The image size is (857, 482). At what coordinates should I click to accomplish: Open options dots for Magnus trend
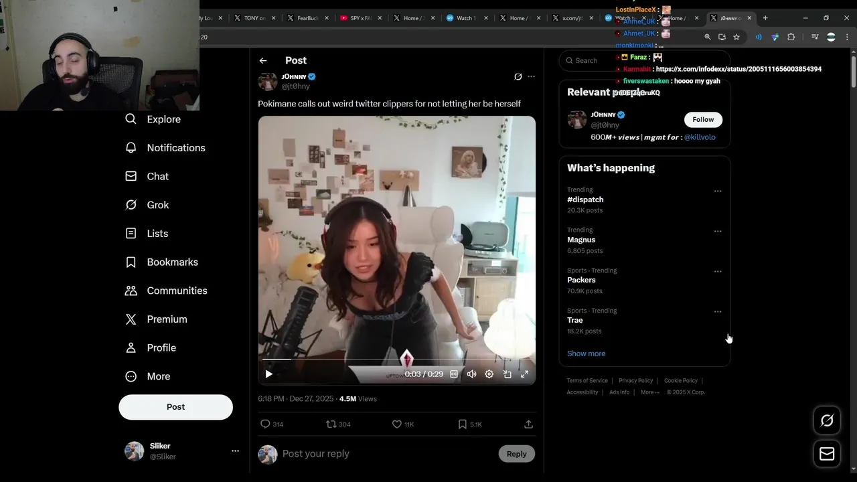718,231
